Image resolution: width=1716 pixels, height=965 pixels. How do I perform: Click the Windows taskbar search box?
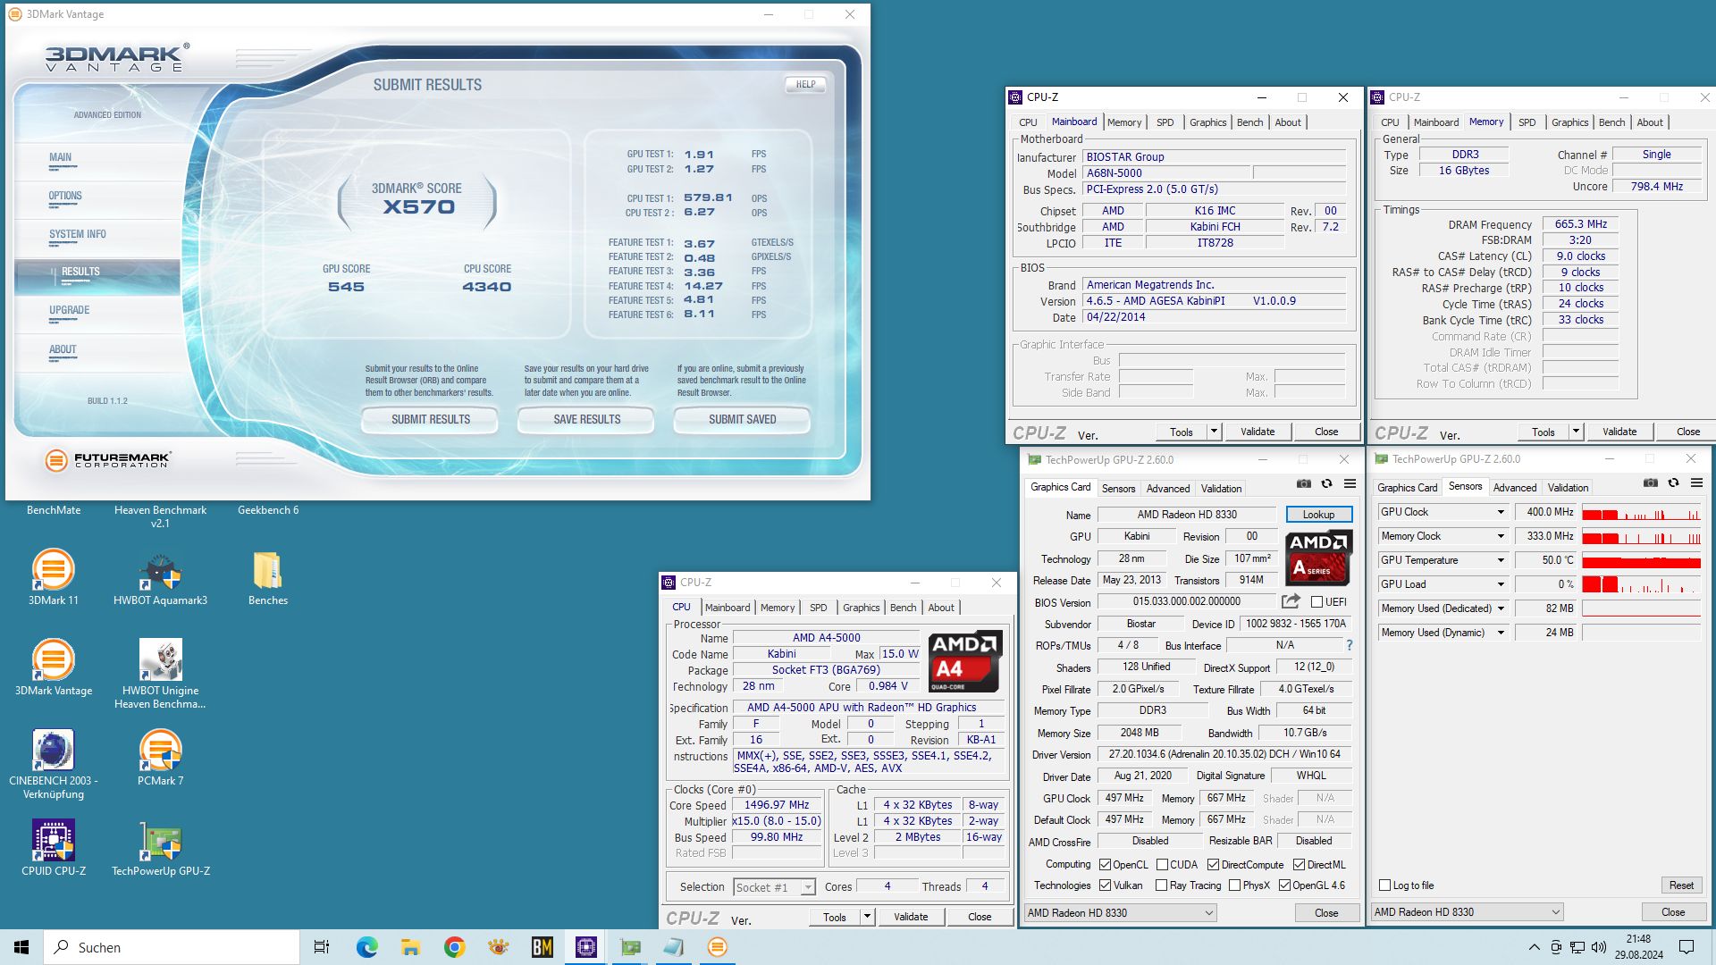coord(172,947)
